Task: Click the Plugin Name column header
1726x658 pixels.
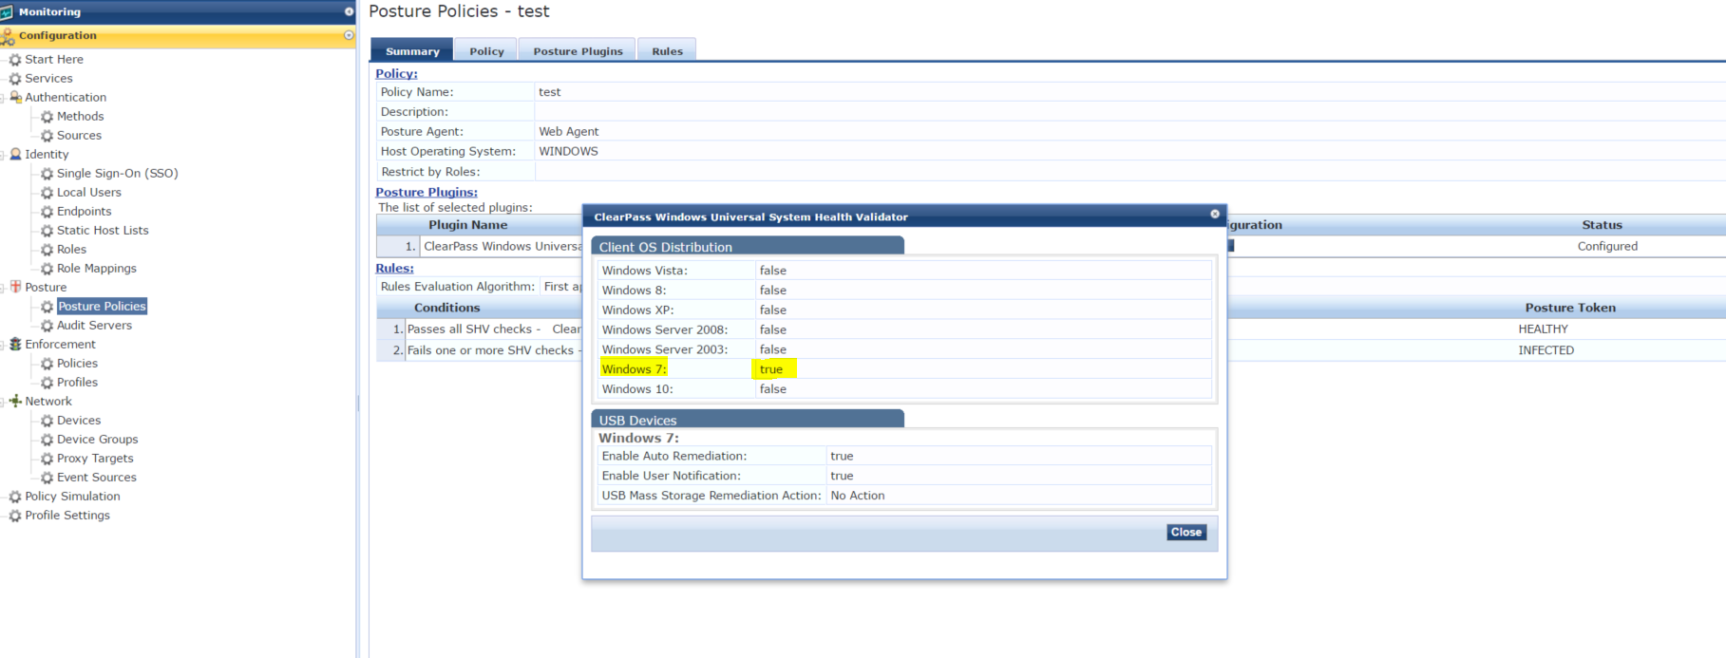Action: coord(467,225)
